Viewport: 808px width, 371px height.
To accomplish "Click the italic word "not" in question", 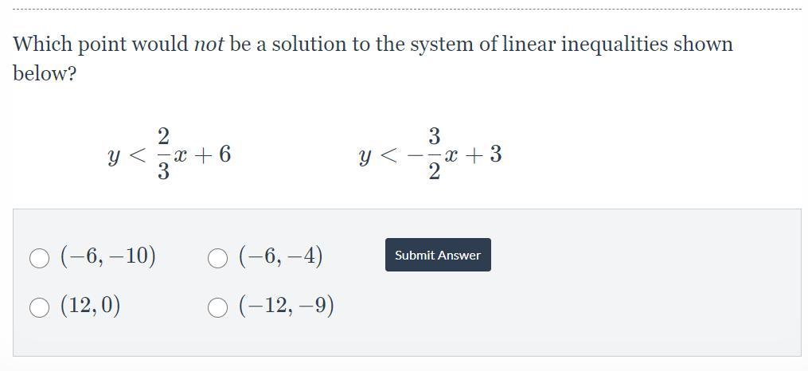I will click(x=209, y=45).
